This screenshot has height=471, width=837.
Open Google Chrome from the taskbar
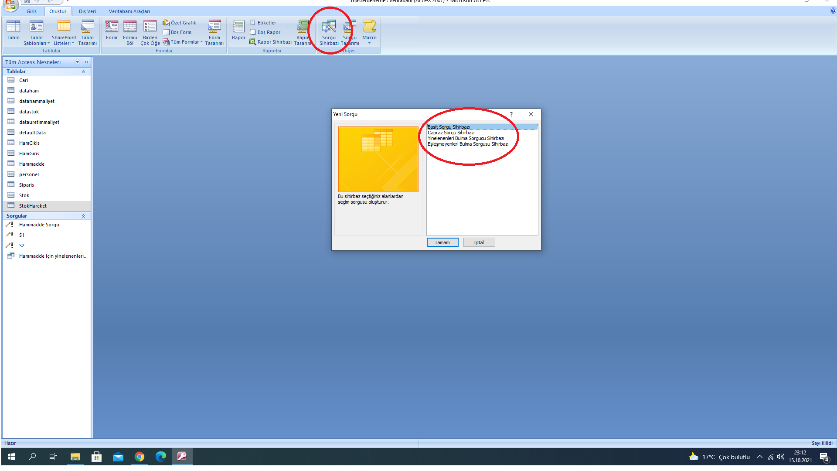pyautogui.click(x=139, y=457)
